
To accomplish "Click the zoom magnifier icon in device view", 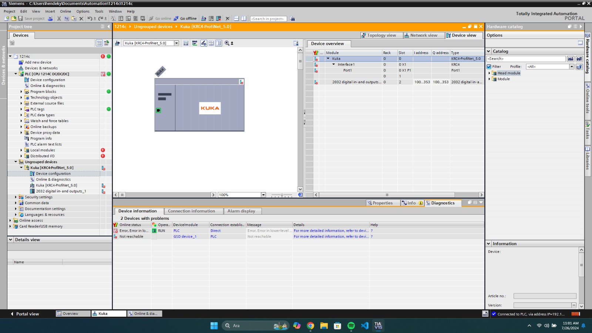I will [227, 43].
